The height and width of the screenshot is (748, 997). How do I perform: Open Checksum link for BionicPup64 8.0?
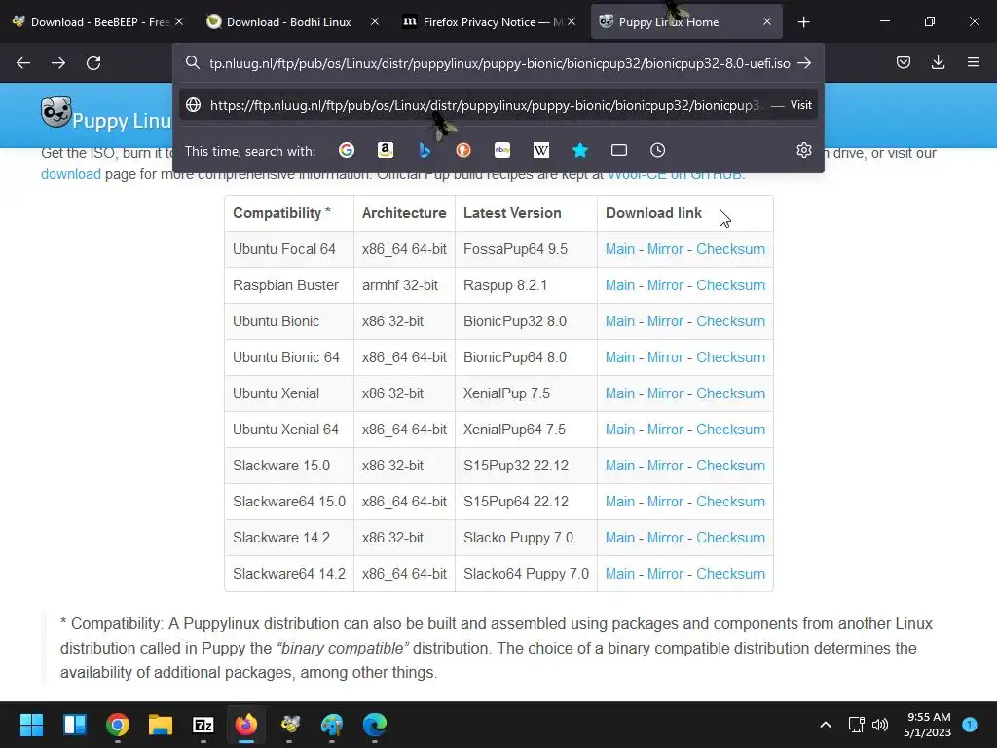click(x=730, y=357)
